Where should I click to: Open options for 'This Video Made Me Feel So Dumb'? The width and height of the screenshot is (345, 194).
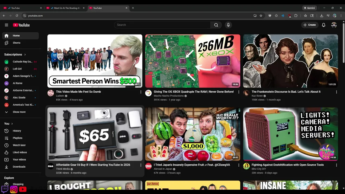pos(141,92)
